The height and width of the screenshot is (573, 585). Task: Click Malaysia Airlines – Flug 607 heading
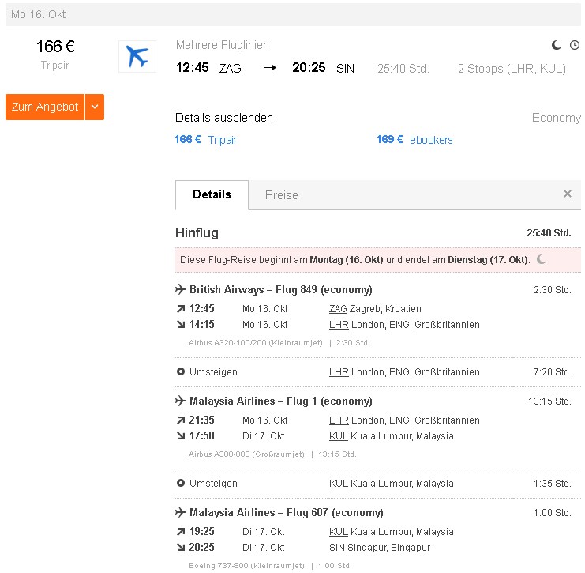point(287,512)
